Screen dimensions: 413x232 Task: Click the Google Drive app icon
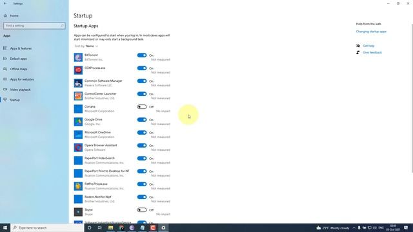[78, 122]
